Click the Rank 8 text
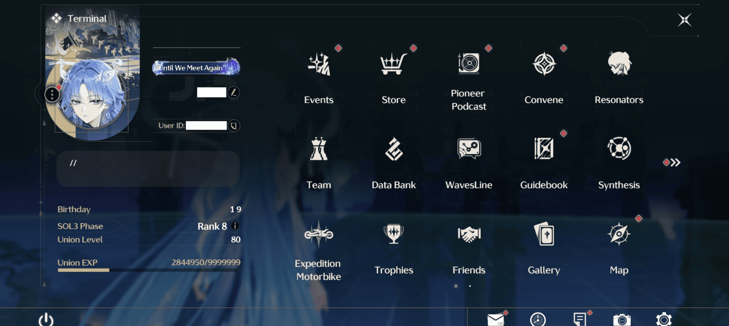The width and height of the screenshot is (729, 326). click(212, 226)
